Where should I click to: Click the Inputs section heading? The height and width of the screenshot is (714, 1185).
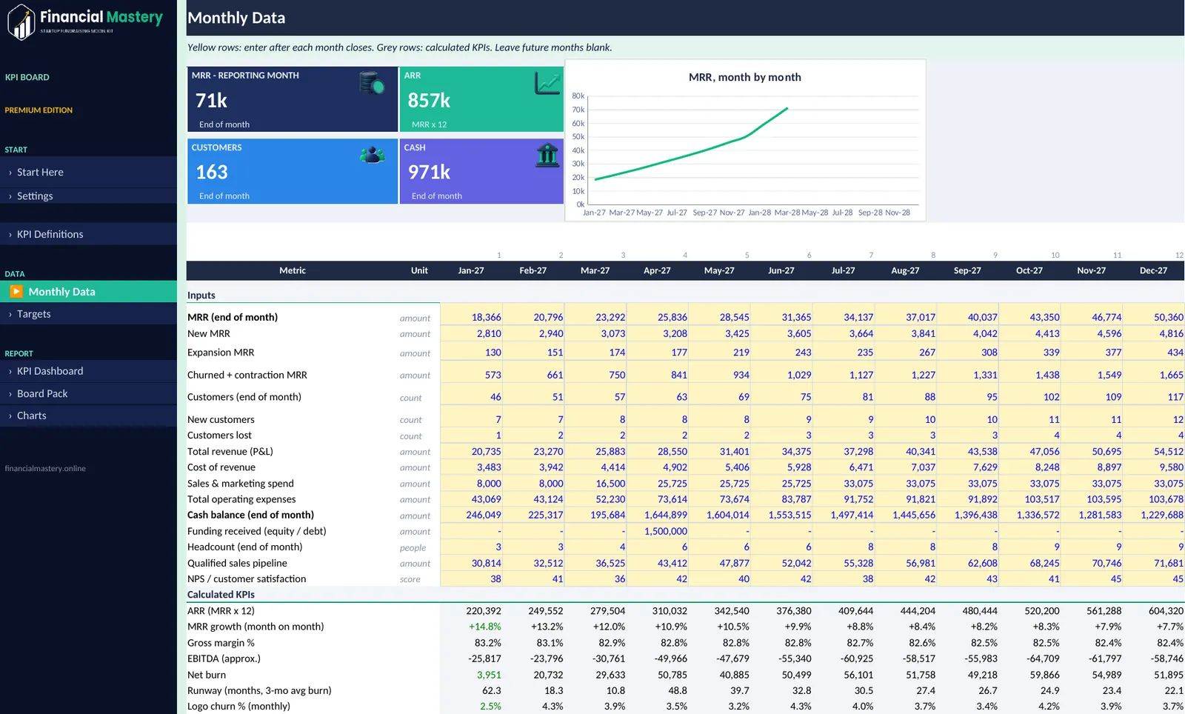(201, 295)
